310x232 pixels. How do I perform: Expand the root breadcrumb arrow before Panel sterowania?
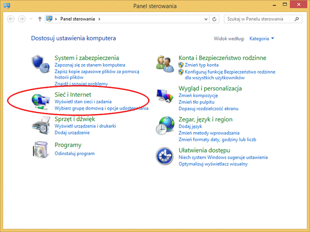[x=56, y=19]
